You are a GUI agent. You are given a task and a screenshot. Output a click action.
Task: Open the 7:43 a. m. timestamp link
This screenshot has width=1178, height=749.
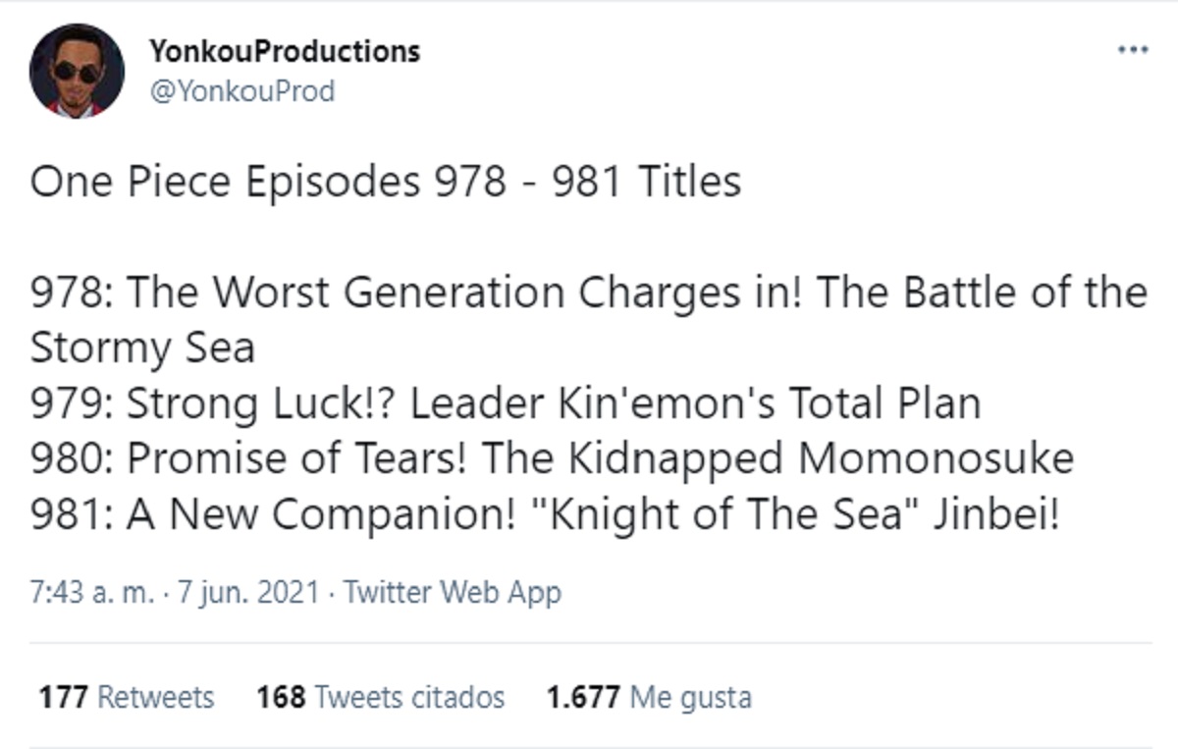point(92,593)
